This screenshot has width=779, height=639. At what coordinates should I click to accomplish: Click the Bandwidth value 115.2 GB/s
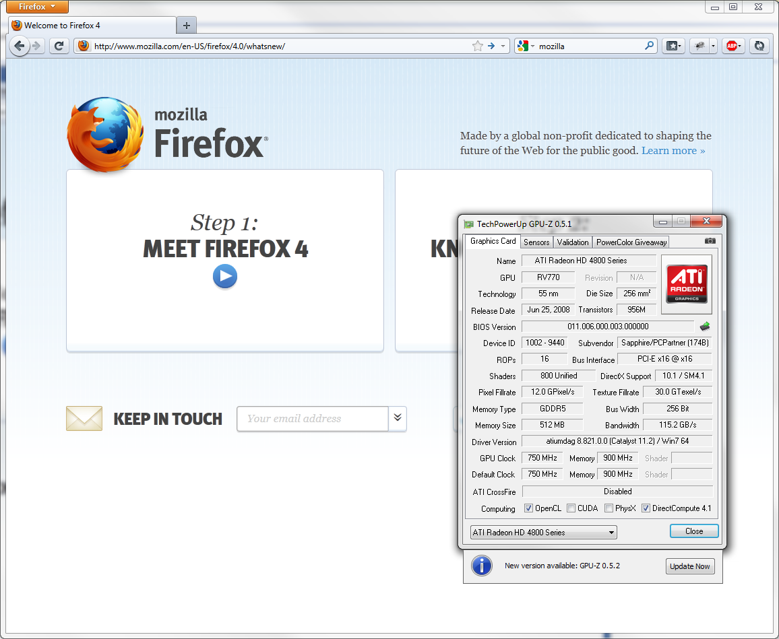coord(678,425)
